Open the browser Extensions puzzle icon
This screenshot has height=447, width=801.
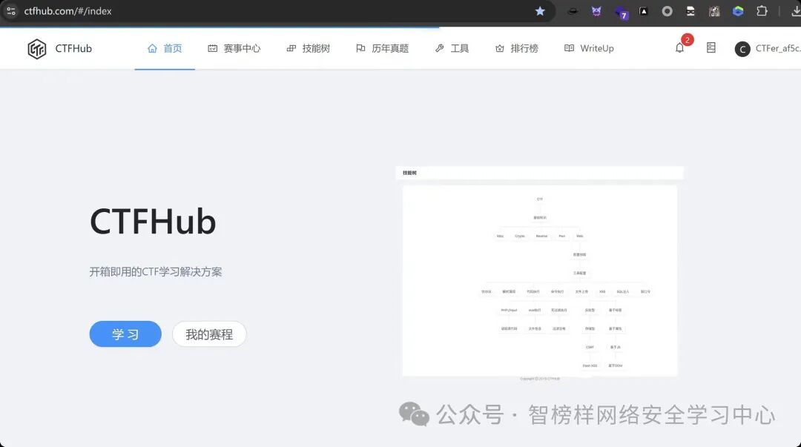762,11
